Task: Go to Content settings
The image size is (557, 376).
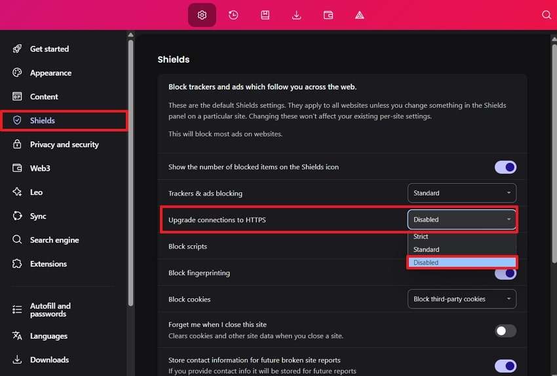Action: pyautogui.click(x=44, y=96)
